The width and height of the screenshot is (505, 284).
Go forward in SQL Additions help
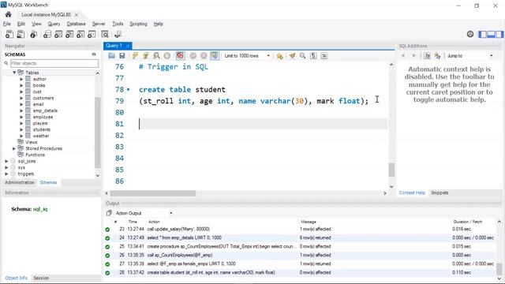click(413, 56)
